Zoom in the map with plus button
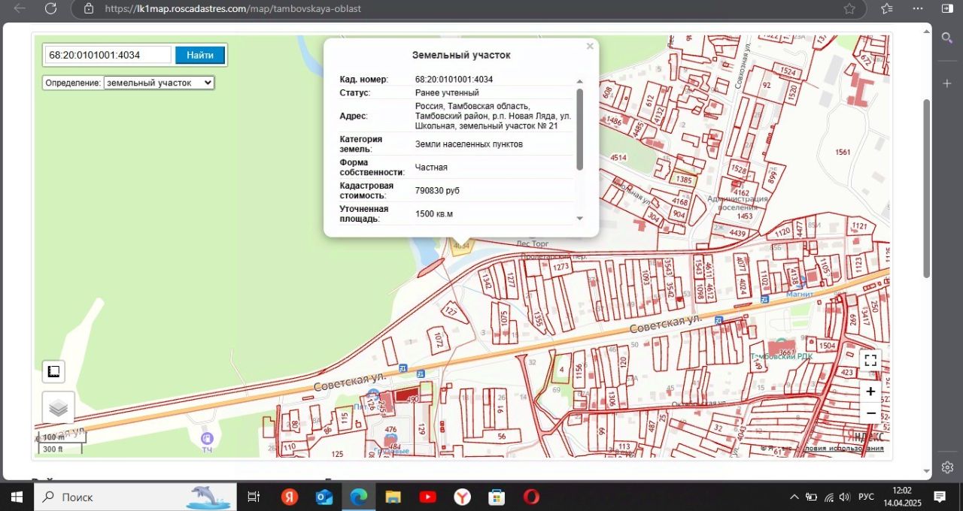The width and height of the screenshot is (963, 511). pyautogui.click(x=870, y=392)
